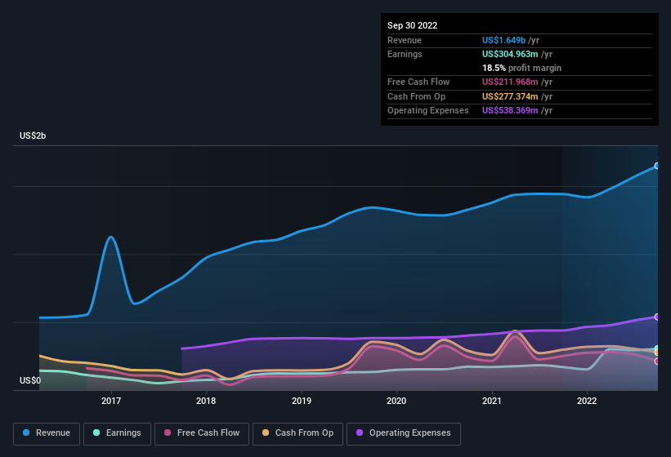Click the 2022 x-axis label
This screenshot has height=457, width=671.
pyautogui.click(x=587, y=401)
